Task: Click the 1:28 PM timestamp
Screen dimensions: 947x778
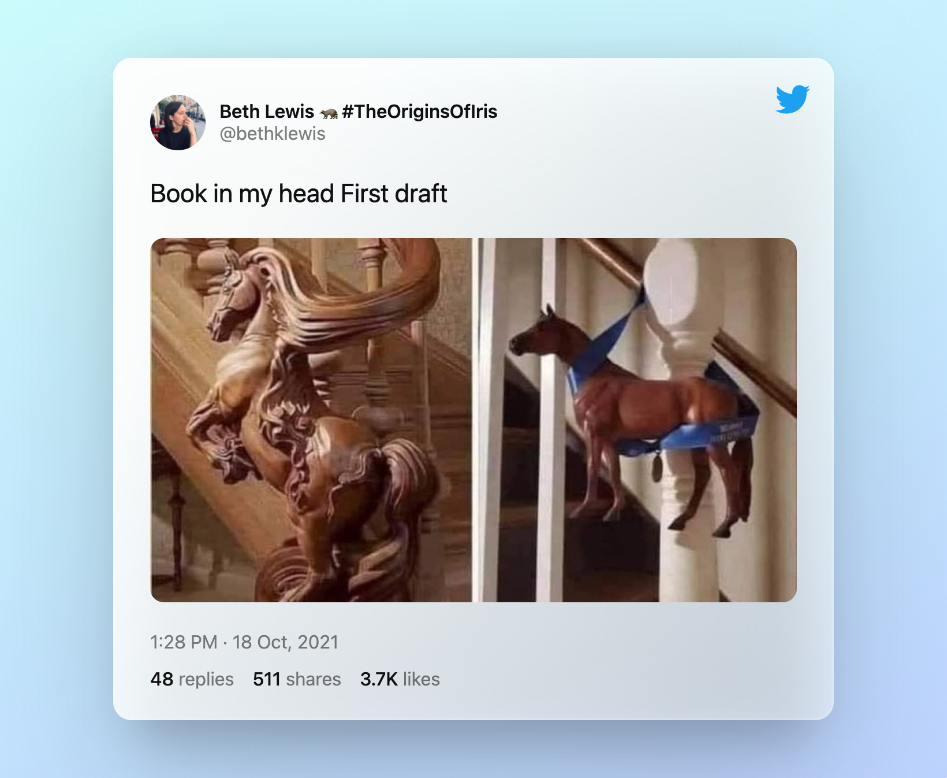Action: [184, 642]
